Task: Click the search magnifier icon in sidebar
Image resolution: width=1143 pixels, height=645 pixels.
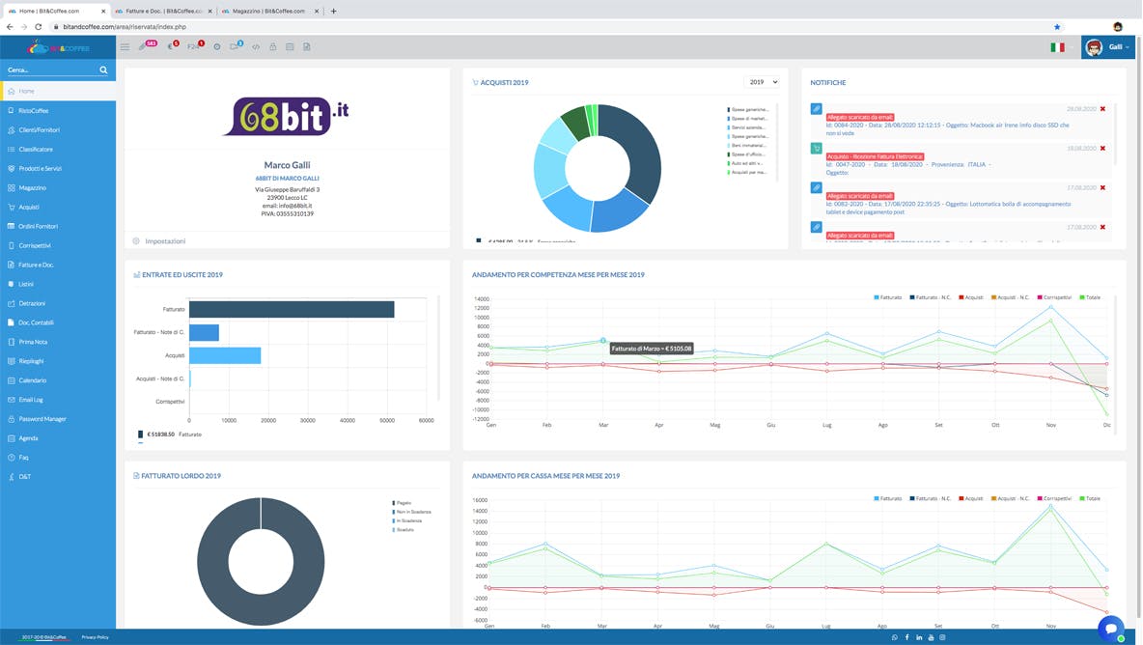Action: coord(103,70)
